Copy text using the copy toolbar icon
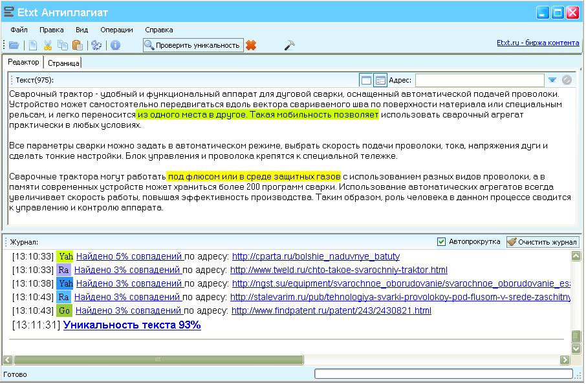Image resolution: width=586 pixels, height=384 pixels. [62, 45]
